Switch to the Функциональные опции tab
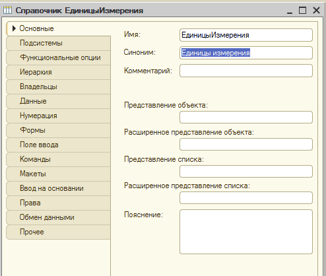 coord(59,57)
